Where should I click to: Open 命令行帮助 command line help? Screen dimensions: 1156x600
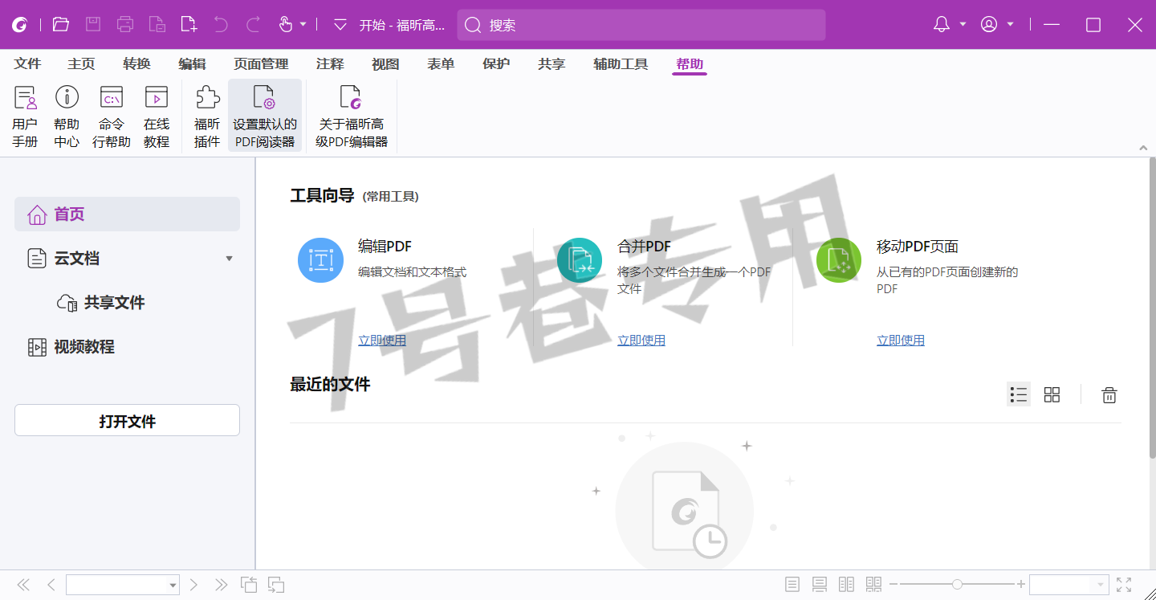112,116
